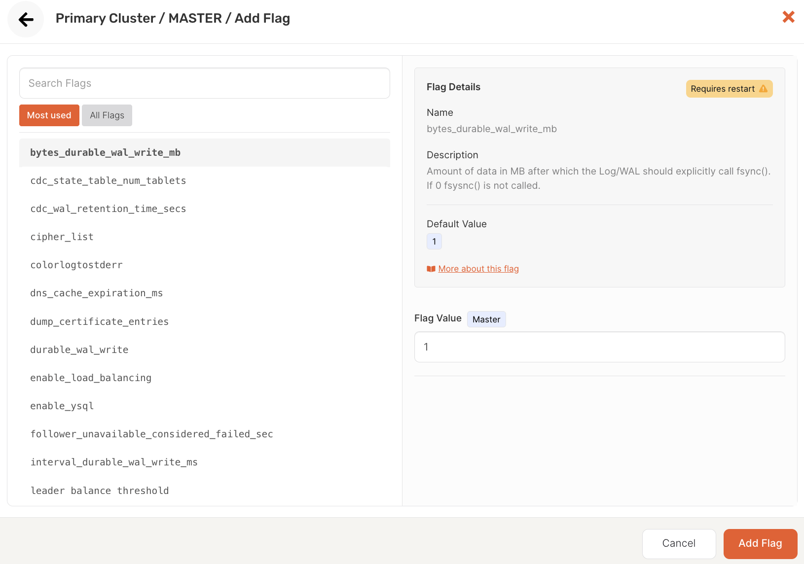Confirm with the Add Flag button
The height and width of the screenshot is (564, 804).
(x=760, y=544)
